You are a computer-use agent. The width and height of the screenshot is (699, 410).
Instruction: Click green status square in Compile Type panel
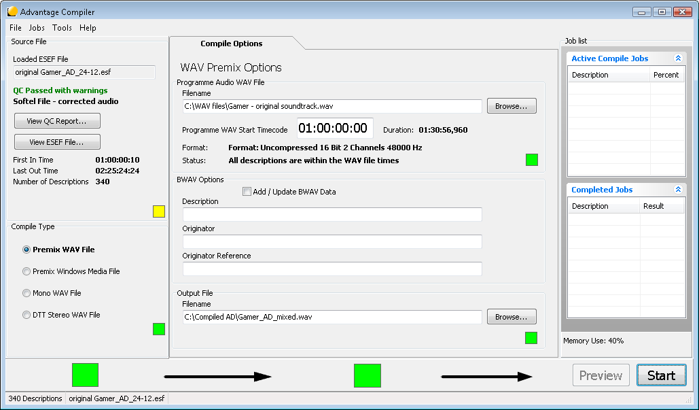tap(158, 329)
